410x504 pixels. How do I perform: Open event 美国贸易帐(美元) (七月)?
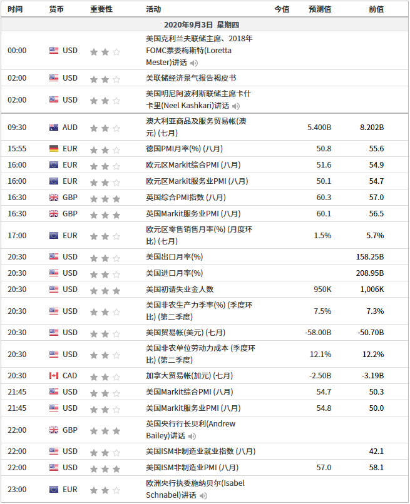[x=186, y=333]
